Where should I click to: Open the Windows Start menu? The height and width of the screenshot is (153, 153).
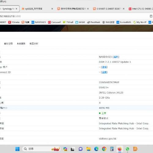click(17, 149)
